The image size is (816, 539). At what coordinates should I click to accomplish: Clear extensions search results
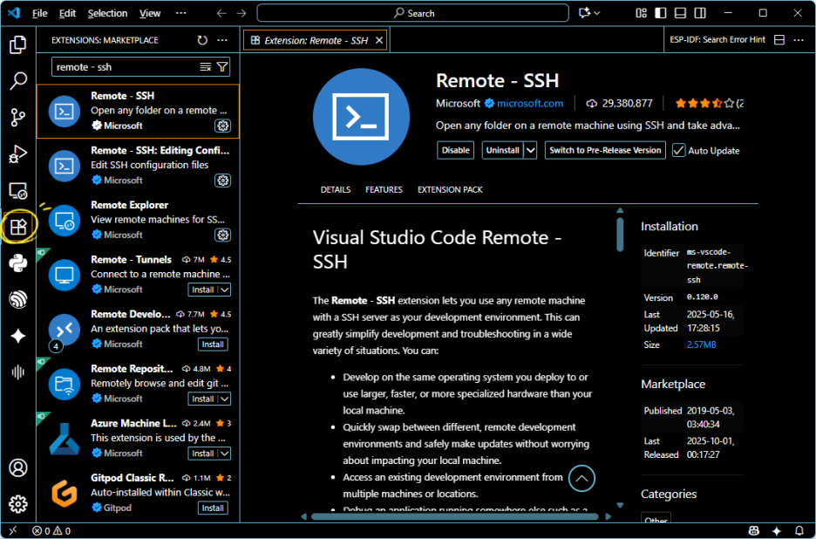[206, 66]
